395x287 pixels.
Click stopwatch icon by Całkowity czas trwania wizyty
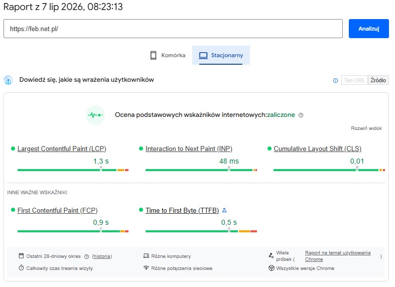coord(21,267)
